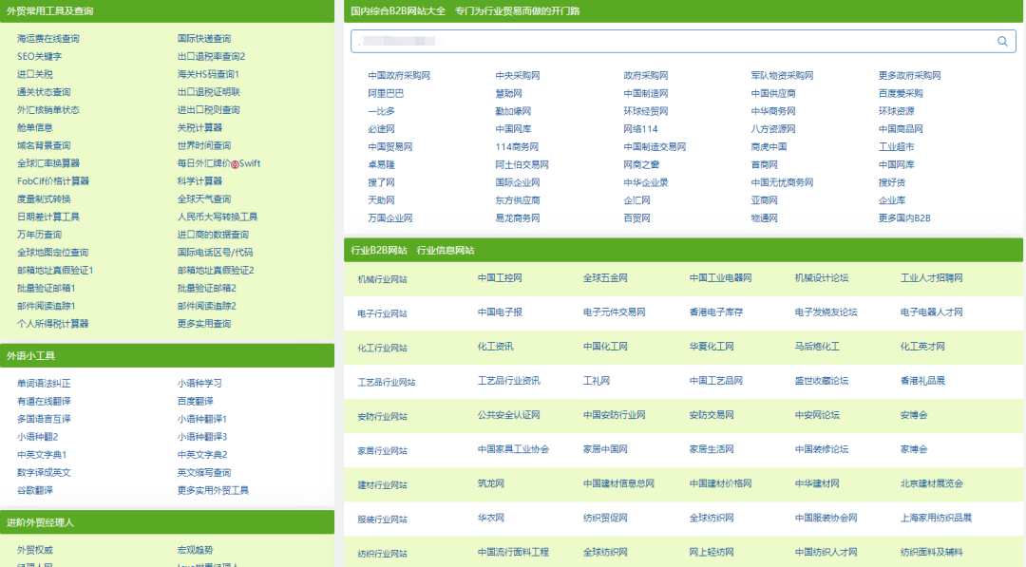Open 国际快递查询 link
This screenshot has height=567, width=1026.
point(204,39)
